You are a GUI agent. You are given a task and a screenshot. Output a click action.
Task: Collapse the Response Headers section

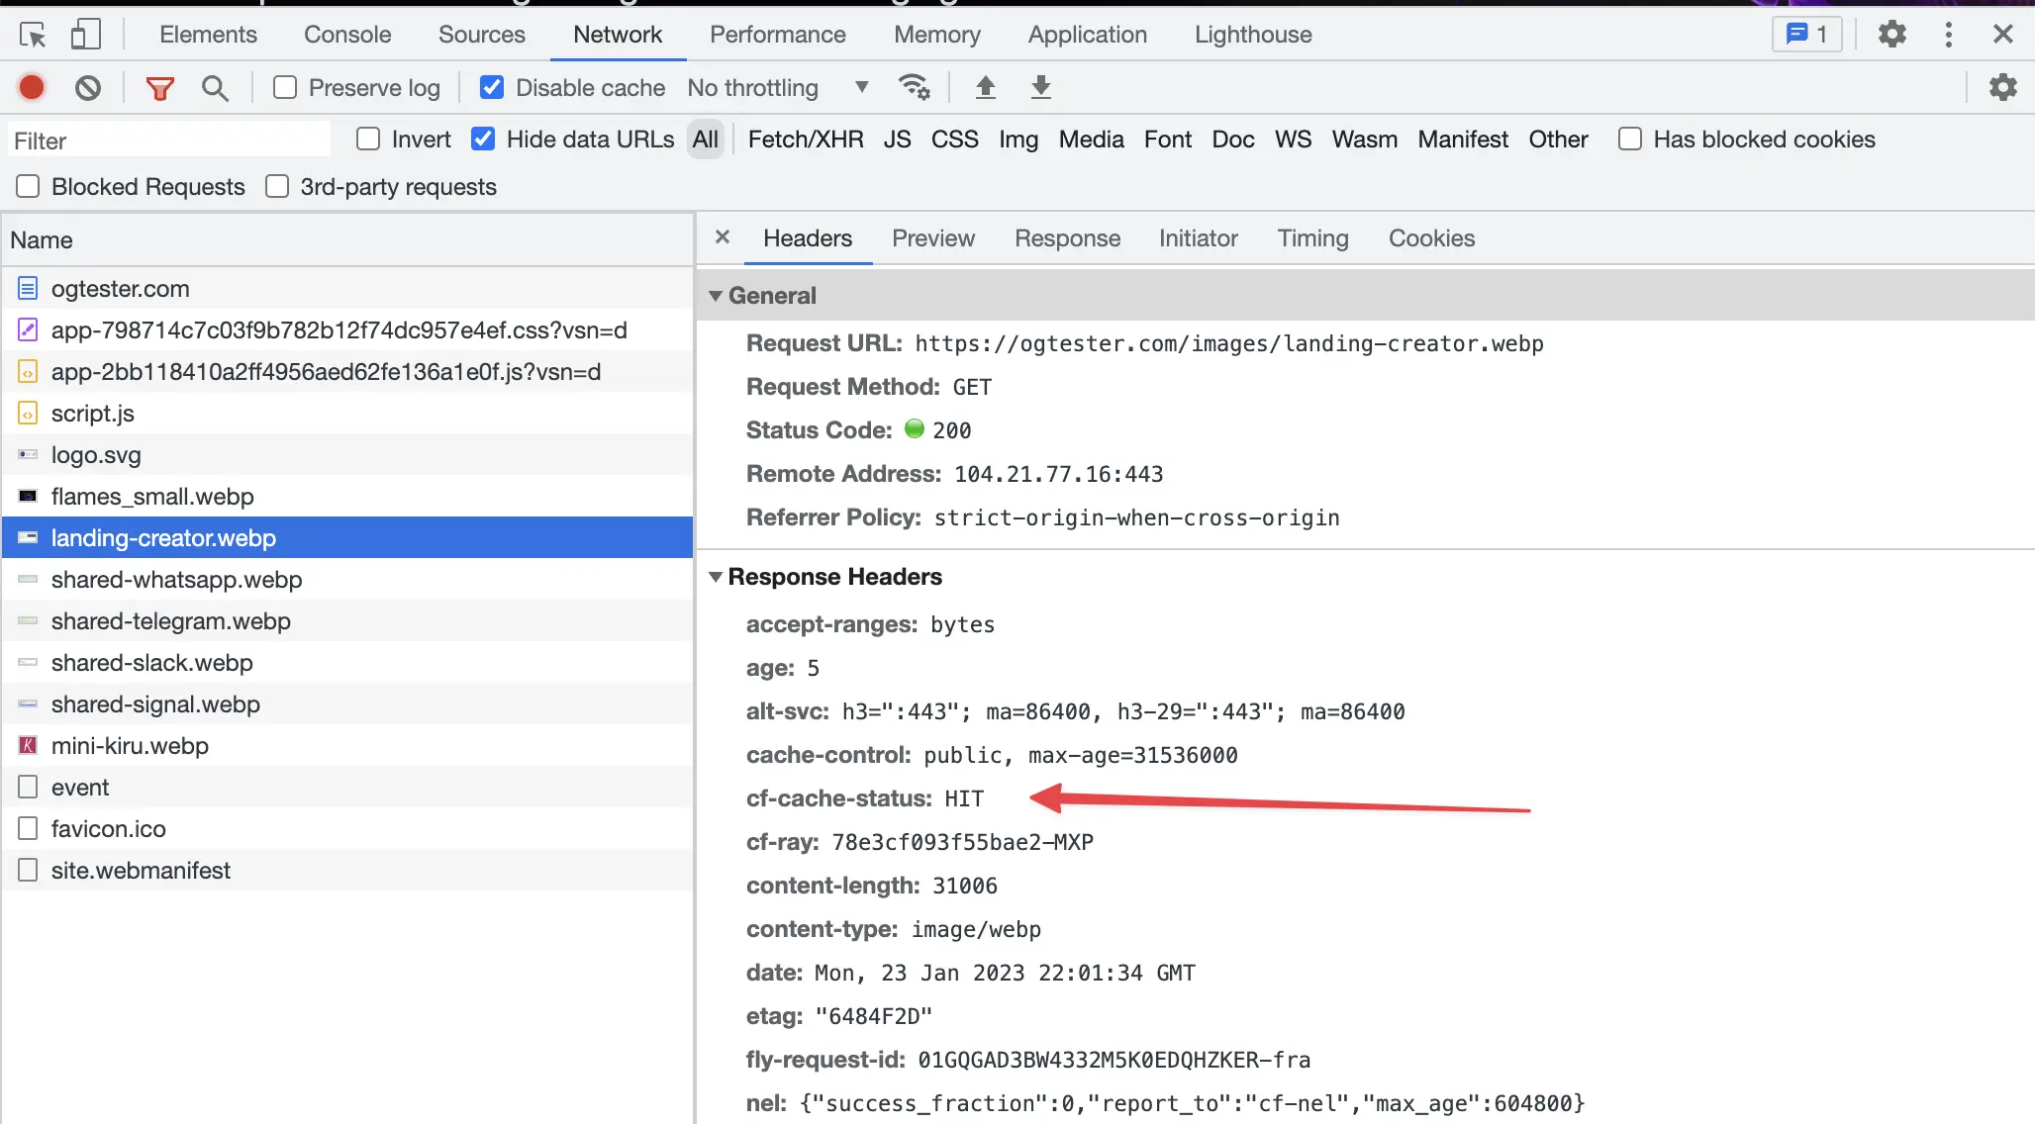(x=717, y=577)
